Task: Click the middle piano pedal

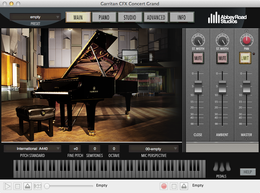Action: coord(222,167)
